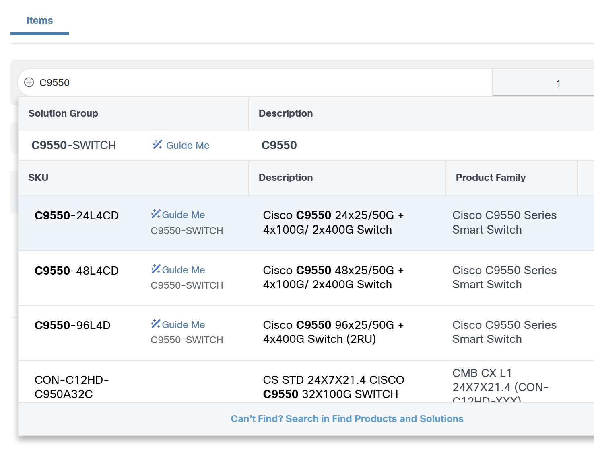Screen dimensions: 594x451
Task: Click Can't Find? Search in Find Products link
Action: click(347, 419)
